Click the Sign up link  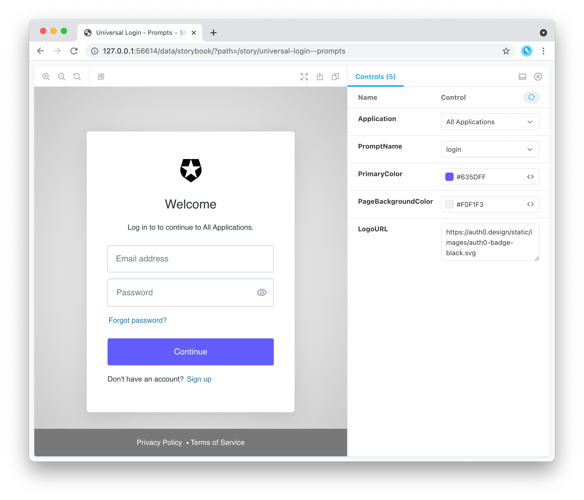point(198,378)
